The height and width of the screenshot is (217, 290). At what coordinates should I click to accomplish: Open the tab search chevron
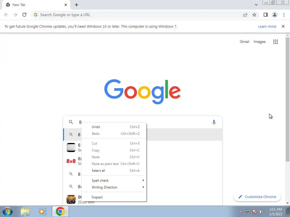tap(256, 5)
